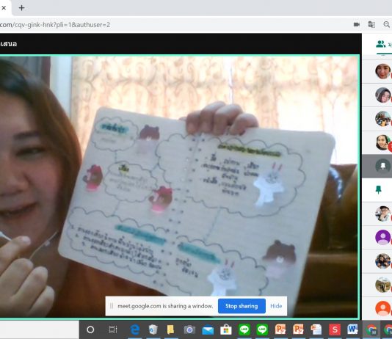This screenshot has width=392, height=339.
Task: Focus the address bar URL
Action: coord(55,25)
